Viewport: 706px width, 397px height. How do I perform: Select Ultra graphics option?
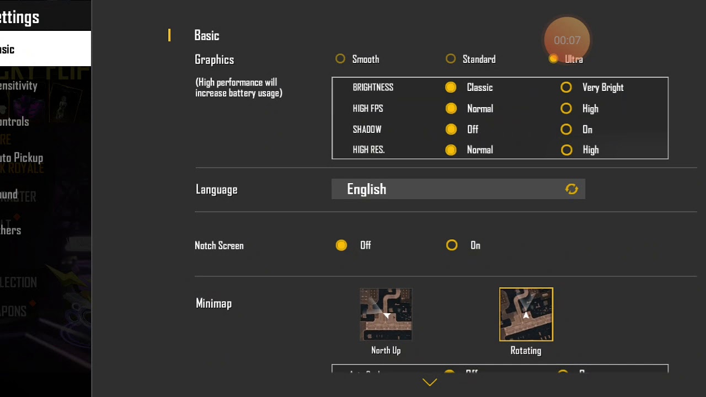tap(553, 59)
